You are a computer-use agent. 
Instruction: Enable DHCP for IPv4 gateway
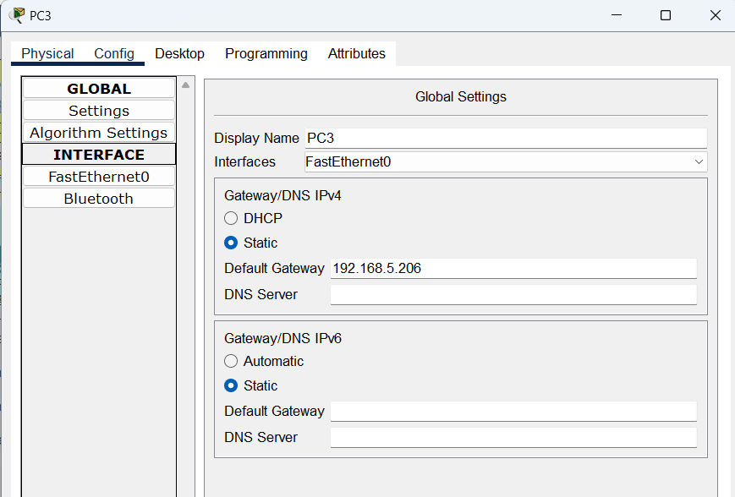click(231, 218)
